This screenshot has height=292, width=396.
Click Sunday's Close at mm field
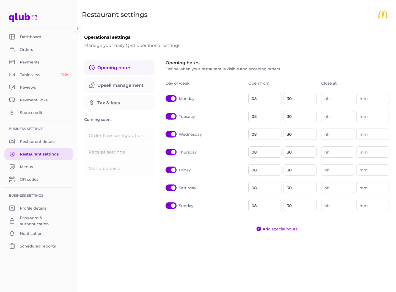coord(373,206)
